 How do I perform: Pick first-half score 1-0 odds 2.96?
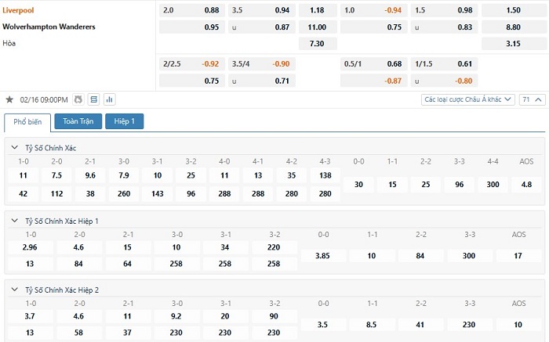pyautogui.click(x=30, y=247)
